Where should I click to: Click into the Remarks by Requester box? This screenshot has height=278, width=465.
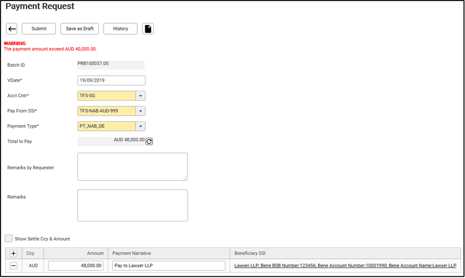coord(132,167)
